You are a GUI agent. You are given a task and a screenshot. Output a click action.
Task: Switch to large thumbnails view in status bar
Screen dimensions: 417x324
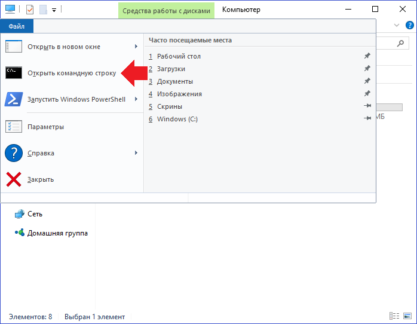point(407,316)
